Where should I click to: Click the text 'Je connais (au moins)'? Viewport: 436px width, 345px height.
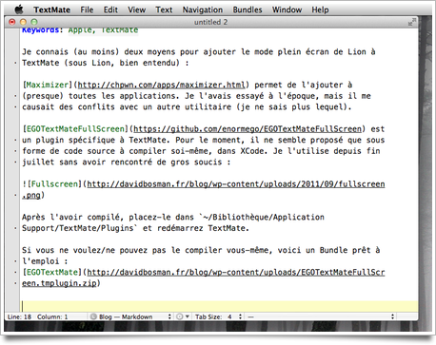pyautogui.click(x=70, y=52)
